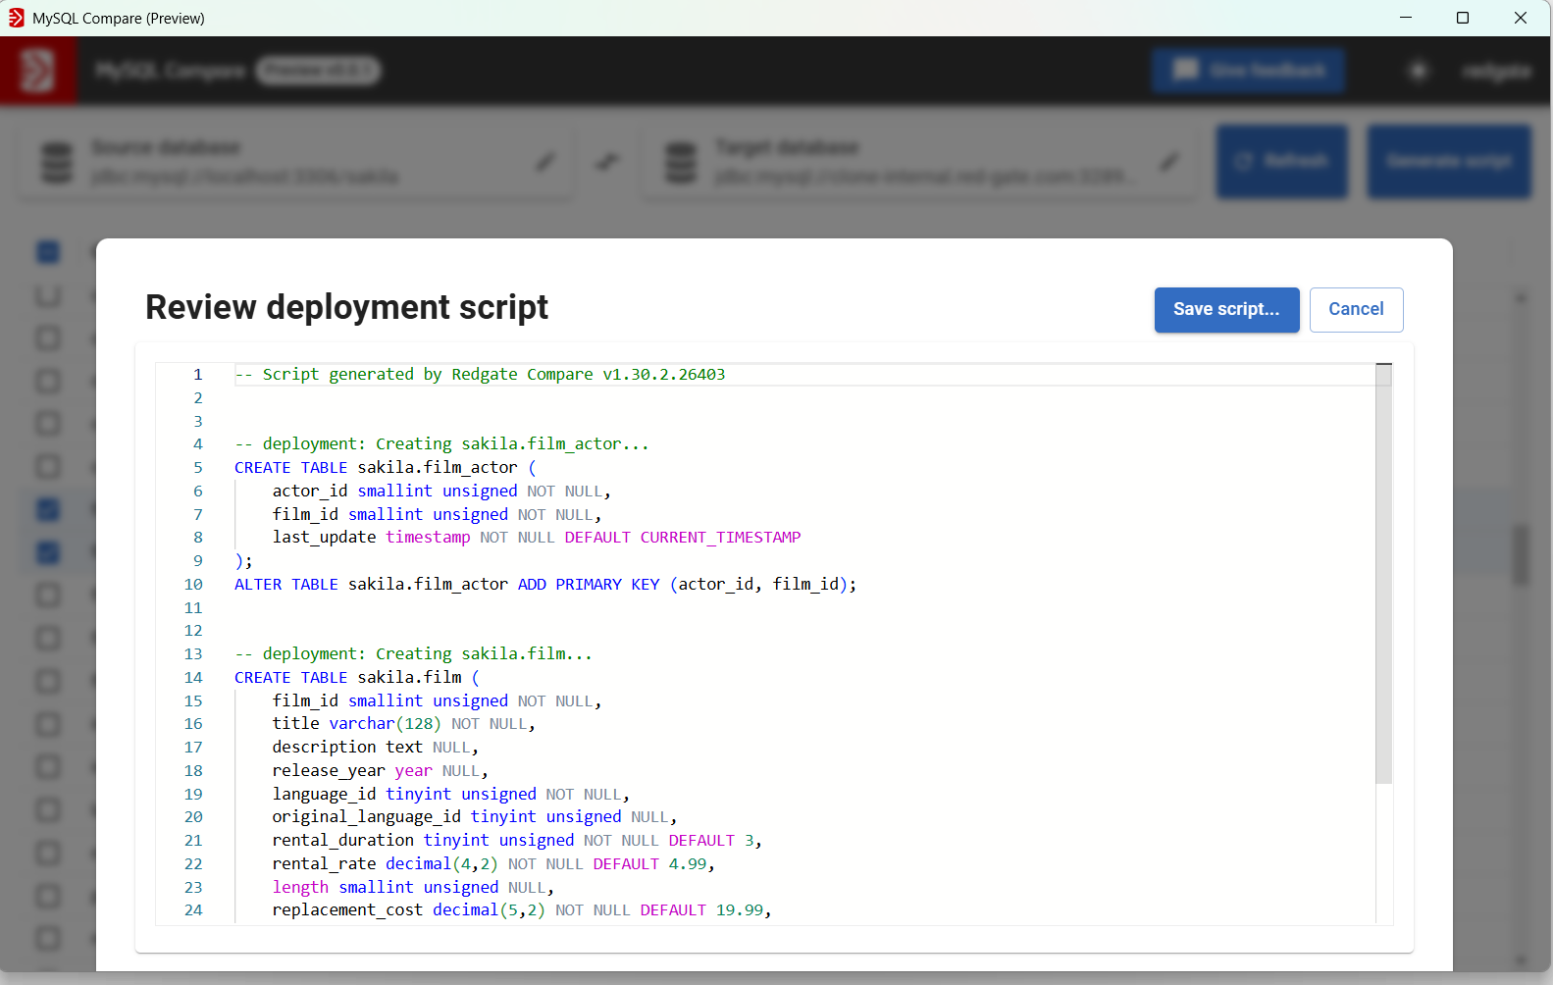The image size is (1553, 985).
Task: Uncheck the upper of the two adjacent checked rows
Action: (x=48, y=510)
